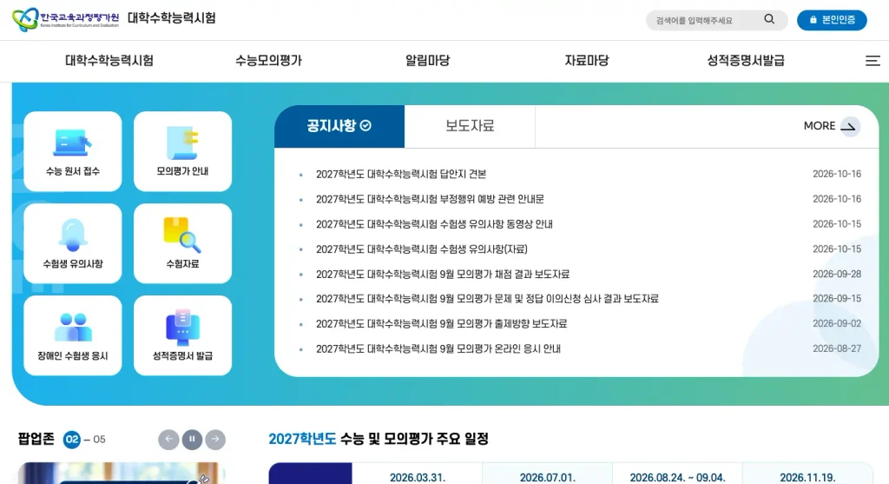Click the 대학수학능력시험 site title text
The height and width of the screenshot is (484, 889).
172,18
